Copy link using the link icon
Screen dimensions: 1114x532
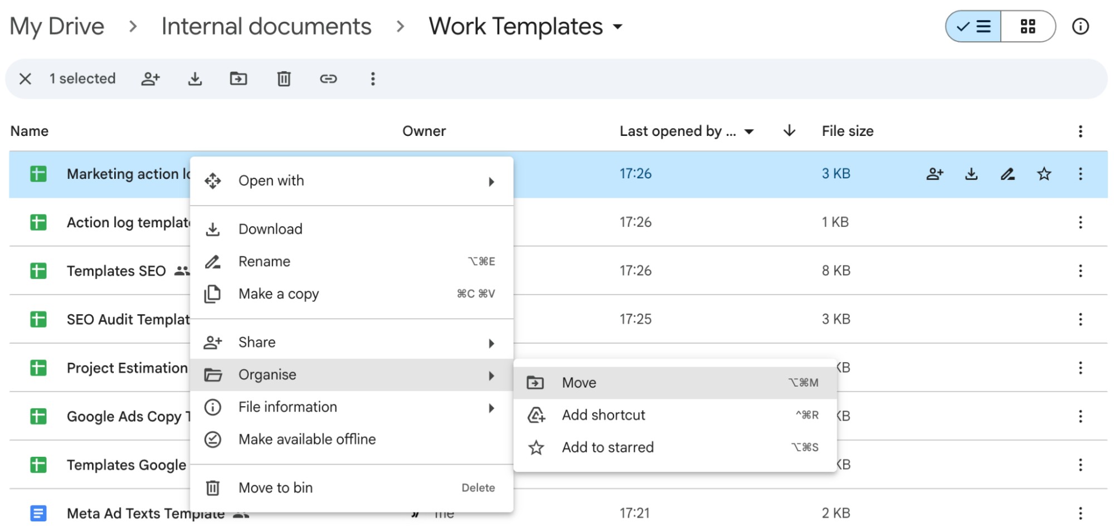click(x=328, y=79)
